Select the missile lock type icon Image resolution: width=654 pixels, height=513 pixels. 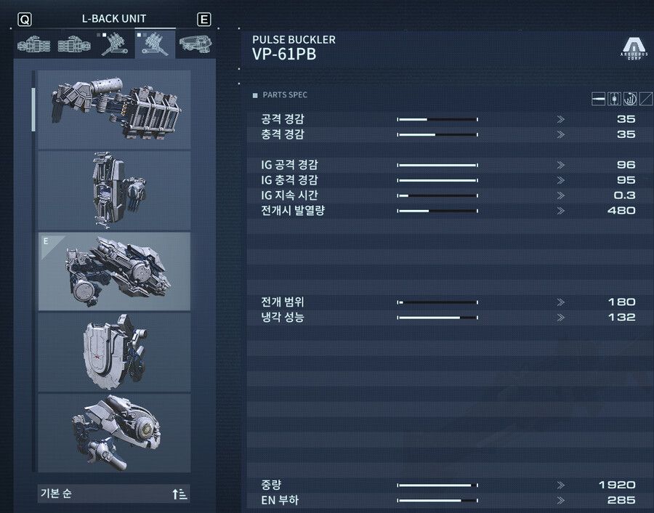(x=630, y=99)
